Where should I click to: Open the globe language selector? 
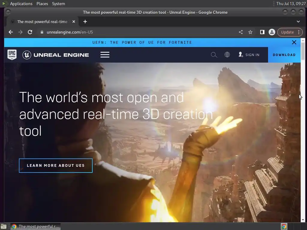pyautogui.click(x=227, y=55)
